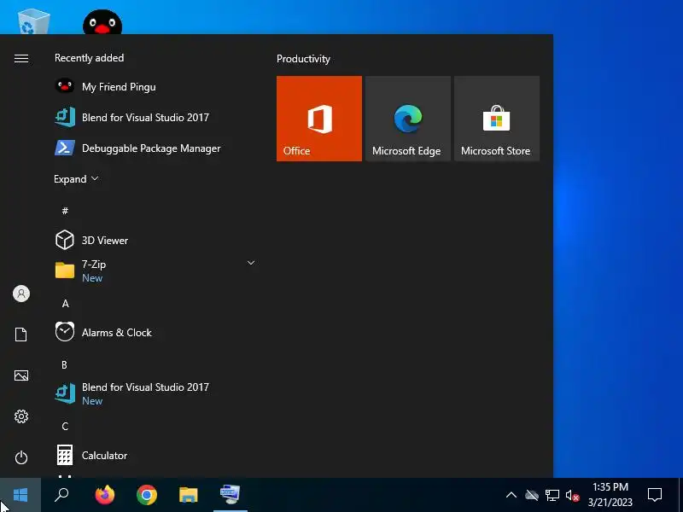This screenshot has height=512, width=683.
Task: Open the Microsoft Edge tile
Action: tap(408, 119)
